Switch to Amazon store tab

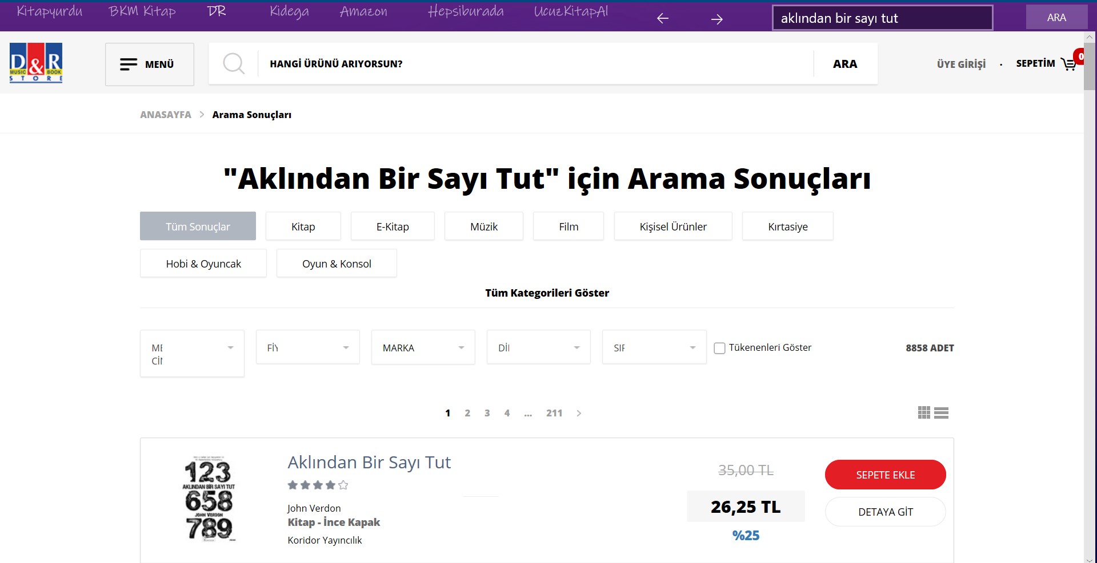click(x=363, y=11)
